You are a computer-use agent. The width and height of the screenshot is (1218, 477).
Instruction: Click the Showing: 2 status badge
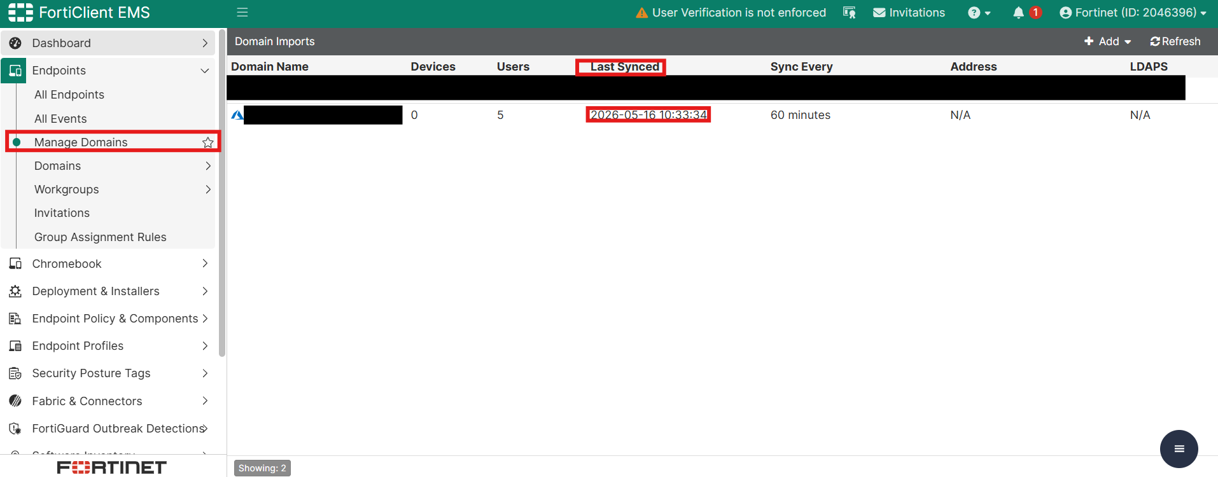[262, 468]
